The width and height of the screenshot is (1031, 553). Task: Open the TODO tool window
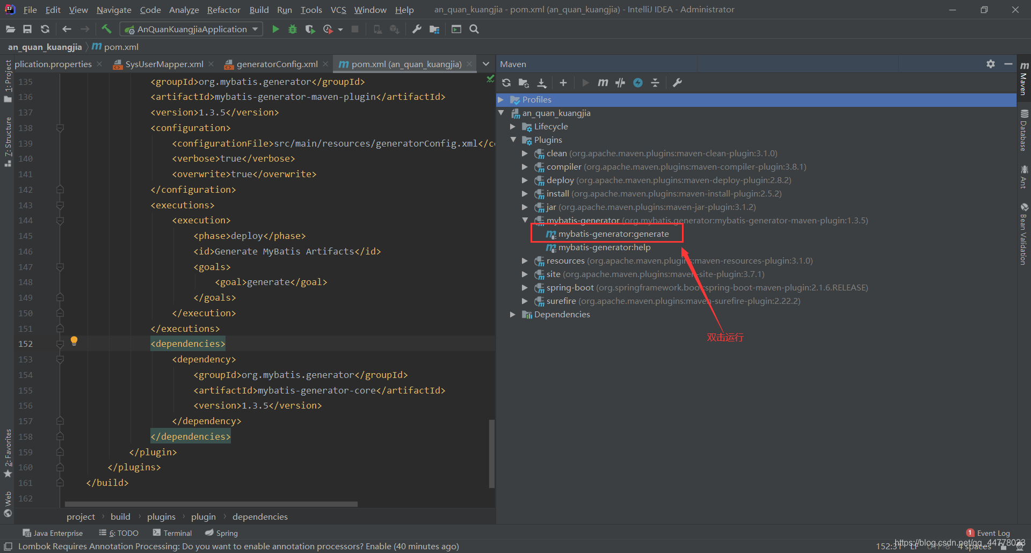(x=119, y=533)
